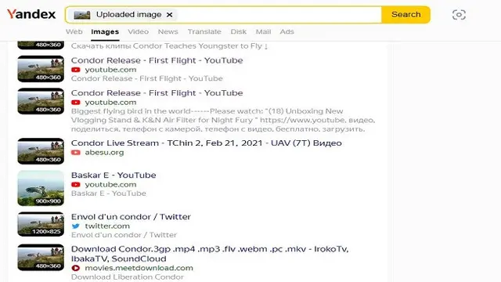
Task: Click the Twitter bird icon
Action: (x=76, y=226)
